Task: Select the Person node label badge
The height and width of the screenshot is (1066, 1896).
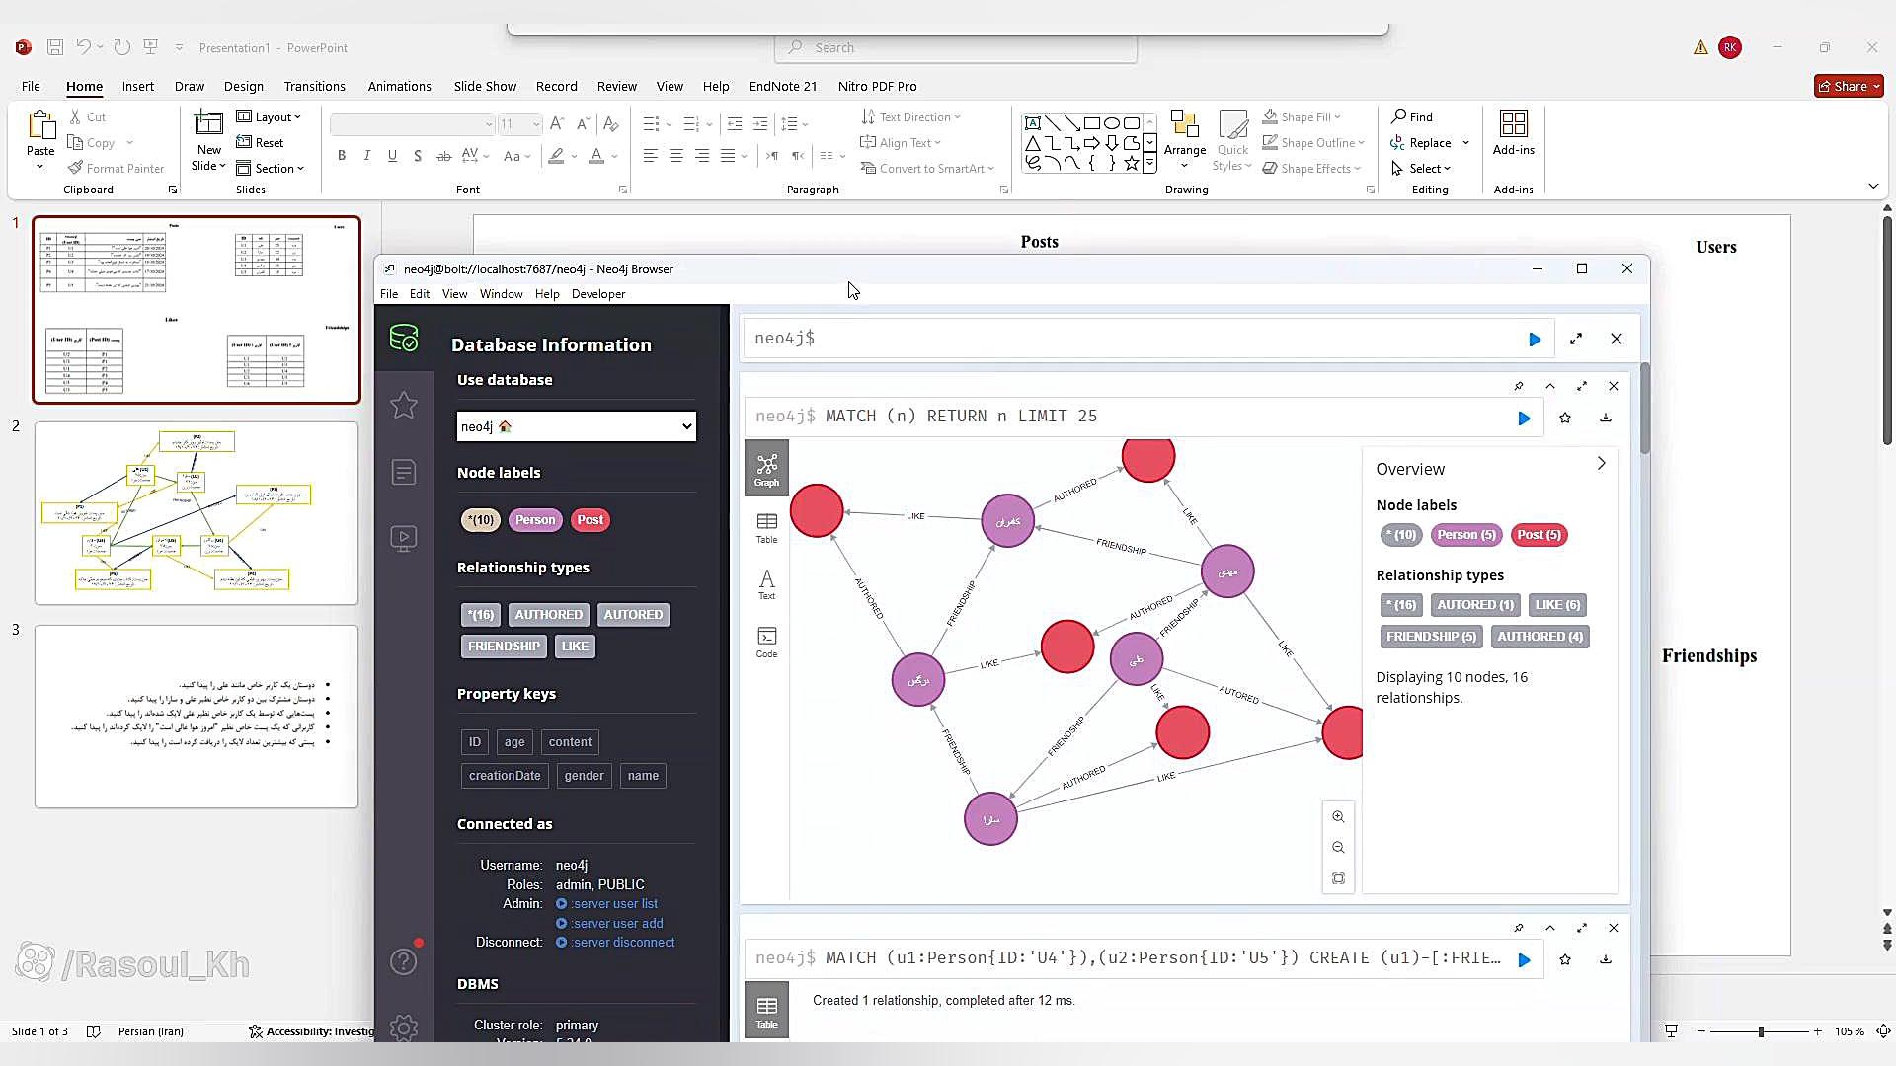Action: coord(535,520)
